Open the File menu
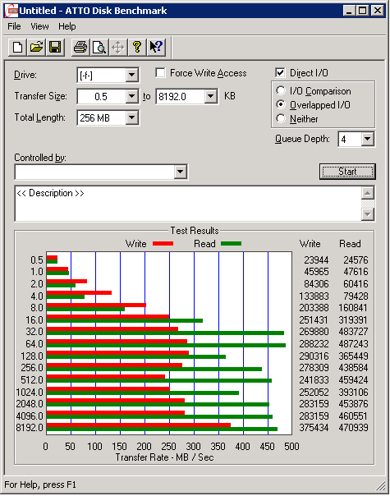 pyautogui.click(x=14, y=26)
